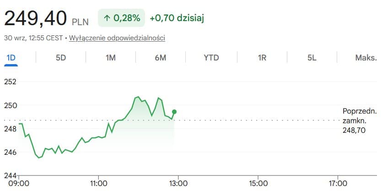Click the 17:00 time axis label
Screen dimensions: 382x191
(x=338, y=183)
